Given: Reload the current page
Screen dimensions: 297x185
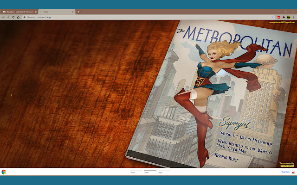Looking at the screenshot, I should tap(13, 17).
